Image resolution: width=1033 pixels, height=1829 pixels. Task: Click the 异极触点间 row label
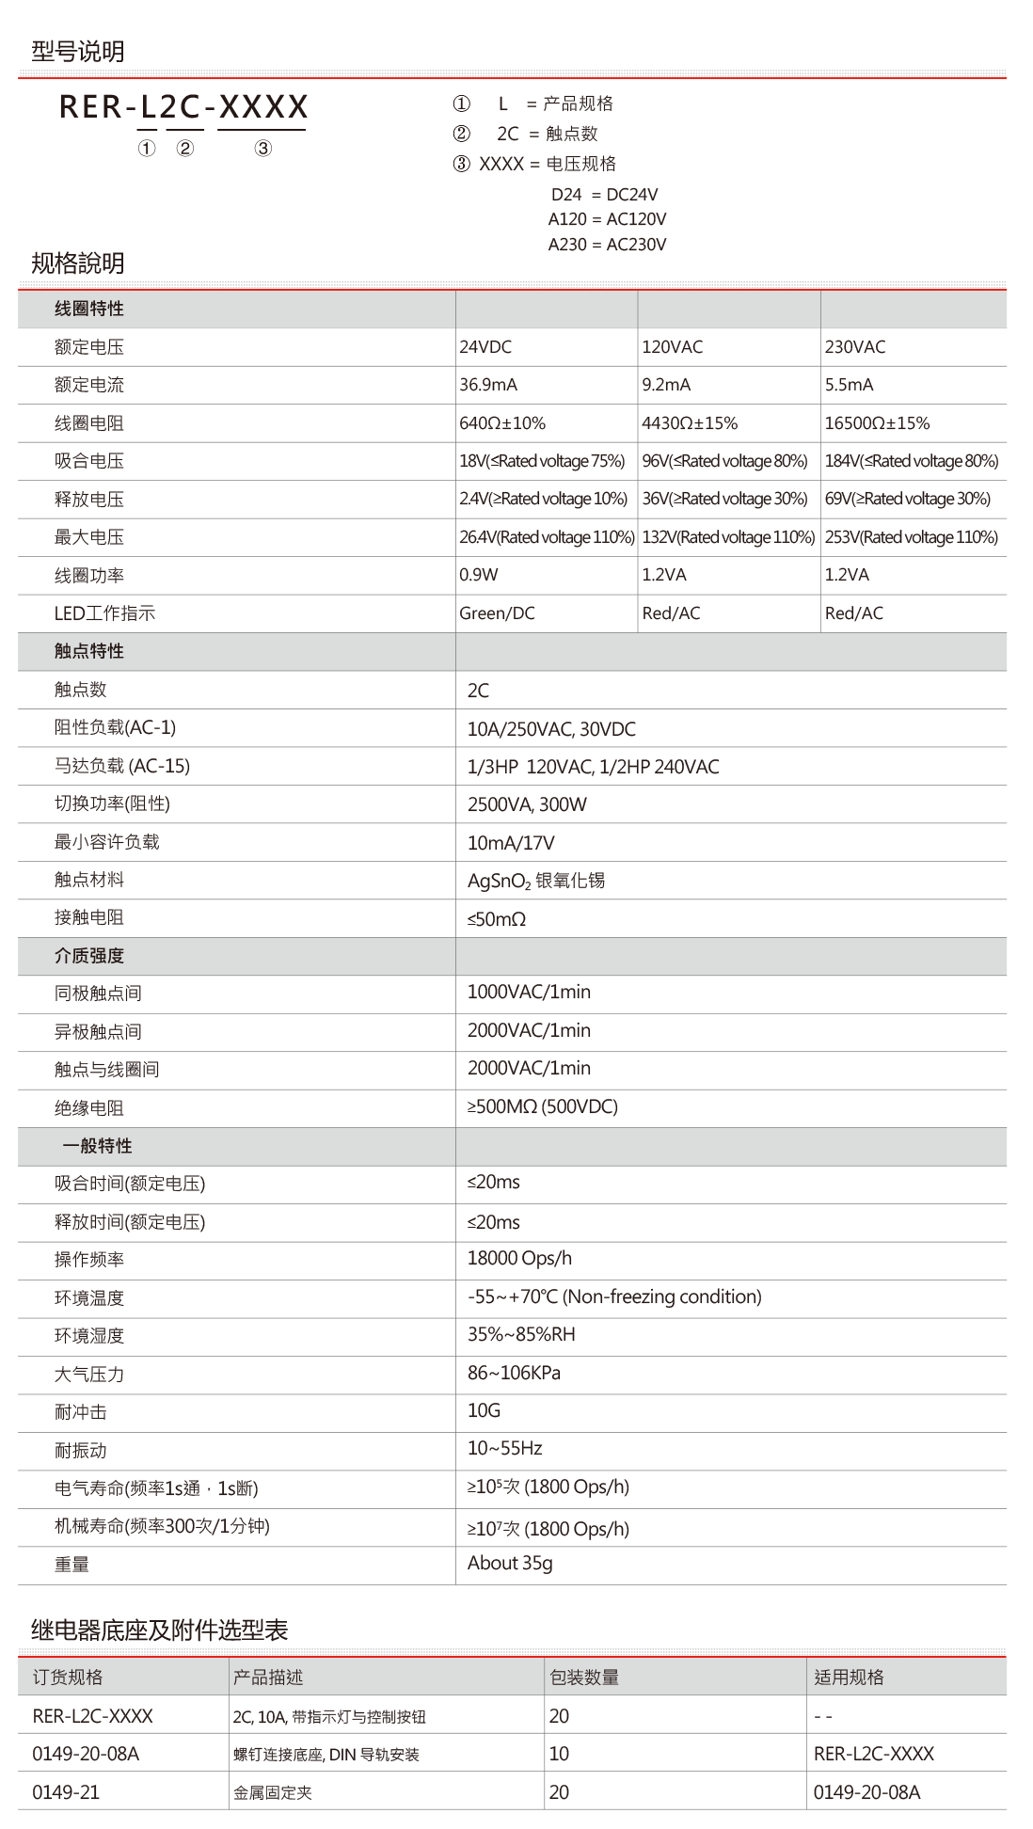98,1032
